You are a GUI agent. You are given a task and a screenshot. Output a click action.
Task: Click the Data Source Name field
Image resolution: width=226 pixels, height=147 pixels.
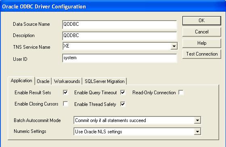[x=119, y=25]
